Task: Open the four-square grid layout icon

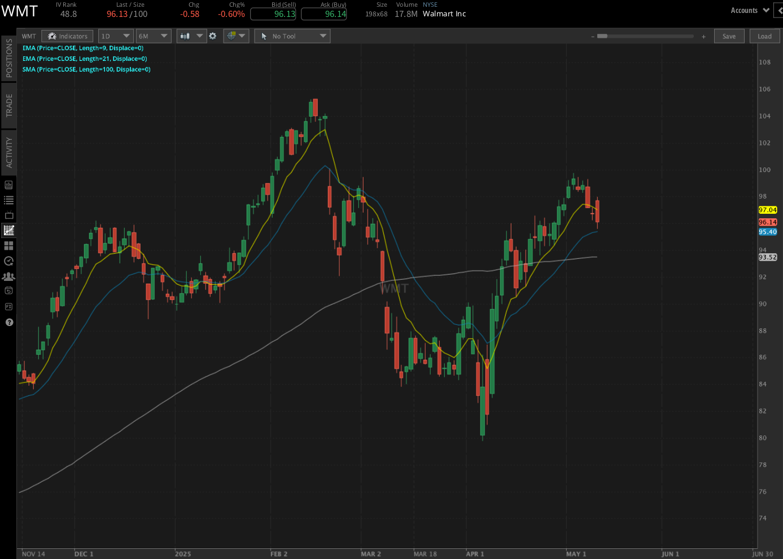Action: (8, 246)
